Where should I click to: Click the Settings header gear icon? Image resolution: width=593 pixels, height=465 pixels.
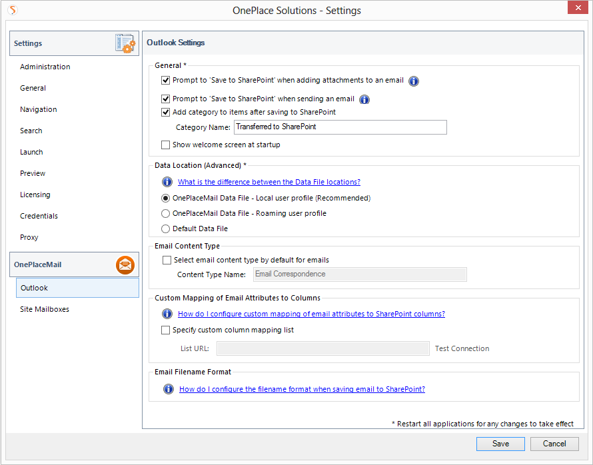click(125, 43)
